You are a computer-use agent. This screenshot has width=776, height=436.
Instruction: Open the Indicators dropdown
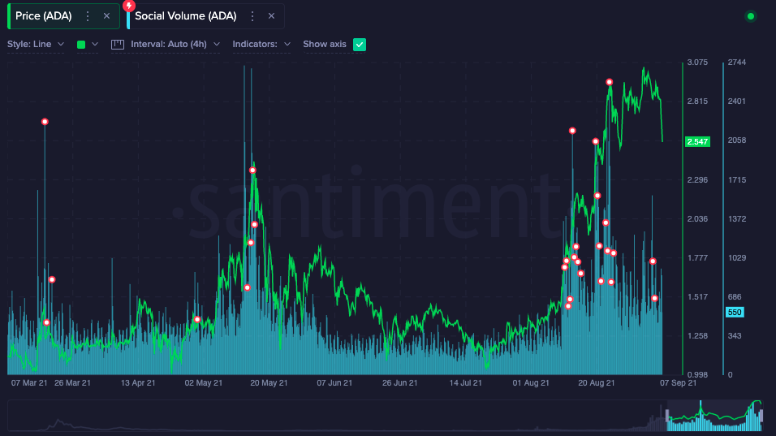point(261,44)
